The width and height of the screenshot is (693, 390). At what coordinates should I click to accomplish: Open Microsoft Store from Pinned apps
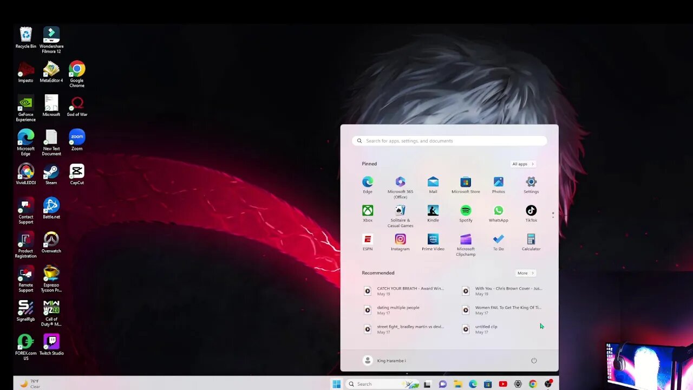click(466, 184)
